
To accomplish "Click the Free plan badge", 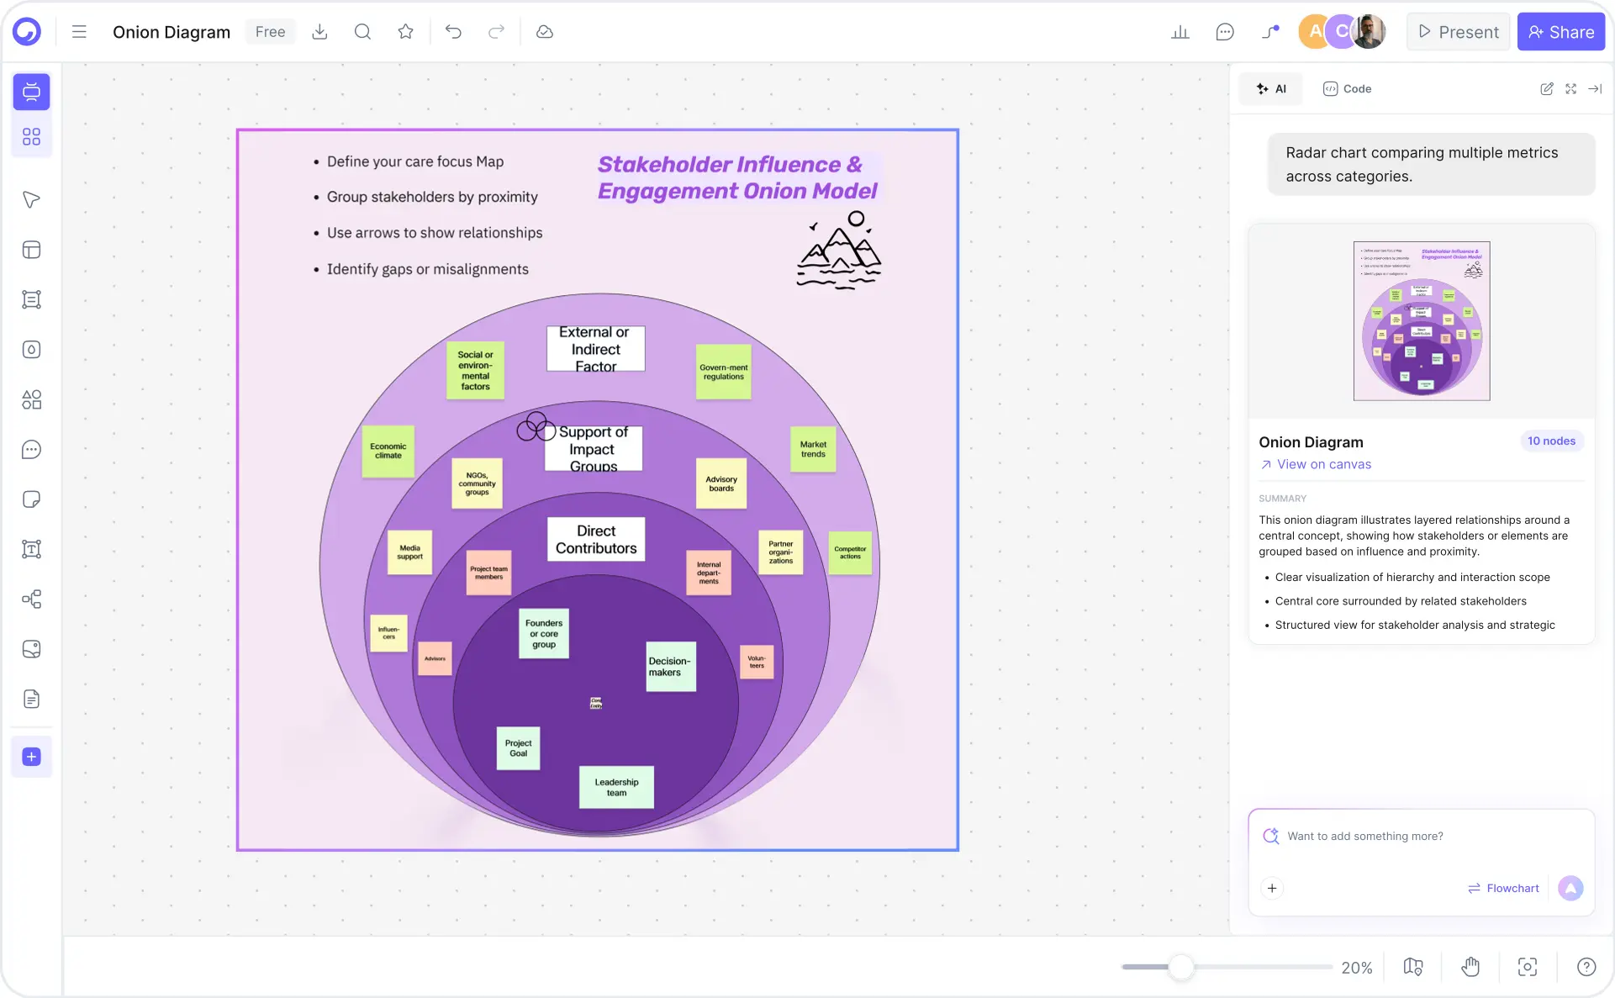I will coord(270,32).
